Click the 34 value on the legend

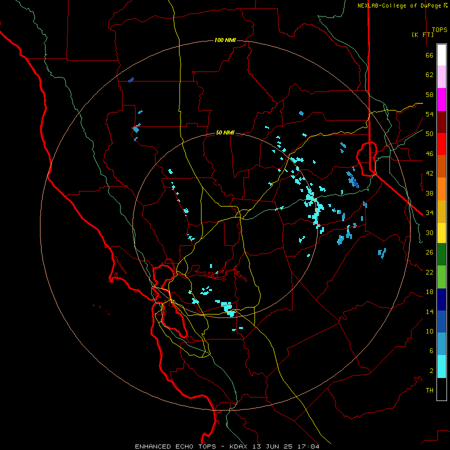tap(429, 213)
